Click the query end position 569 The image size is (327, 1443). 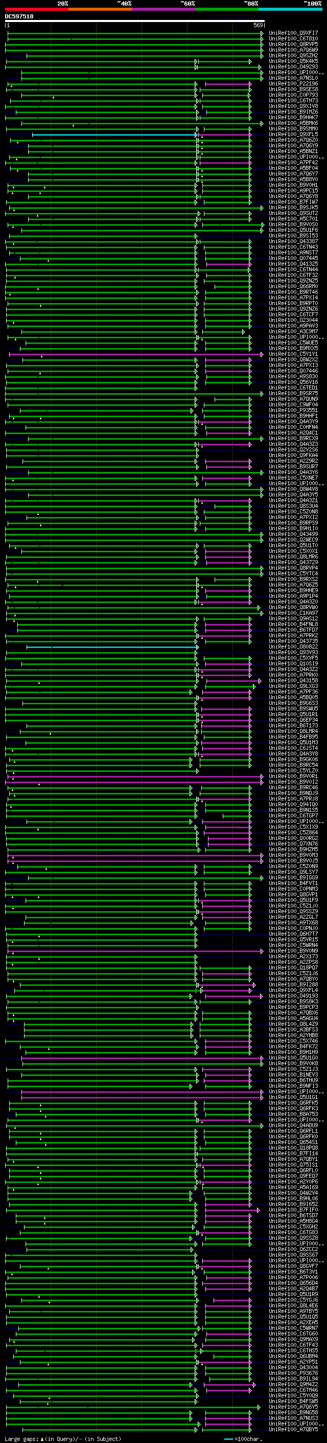[258, 26]
